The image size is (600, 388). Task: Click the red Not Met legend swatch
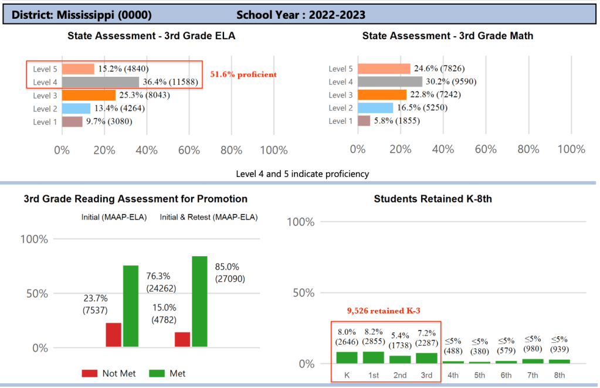[x=89, y=373]
